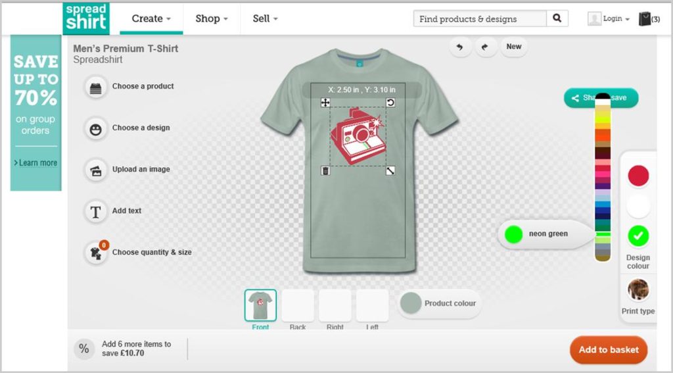This screenshot has height=373, width=673.
Task: Select the white design colour circle
Action: [638, 206]
